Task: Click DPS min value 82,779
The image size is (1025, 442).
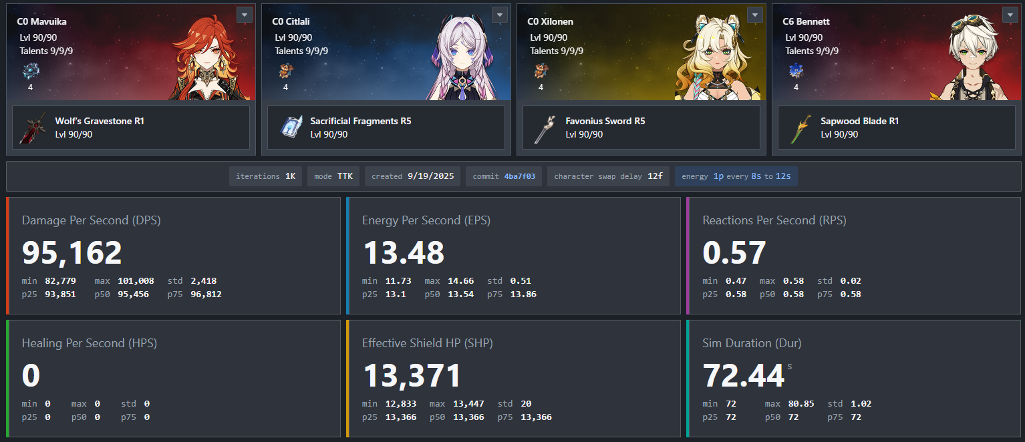Action: point(60,281)
